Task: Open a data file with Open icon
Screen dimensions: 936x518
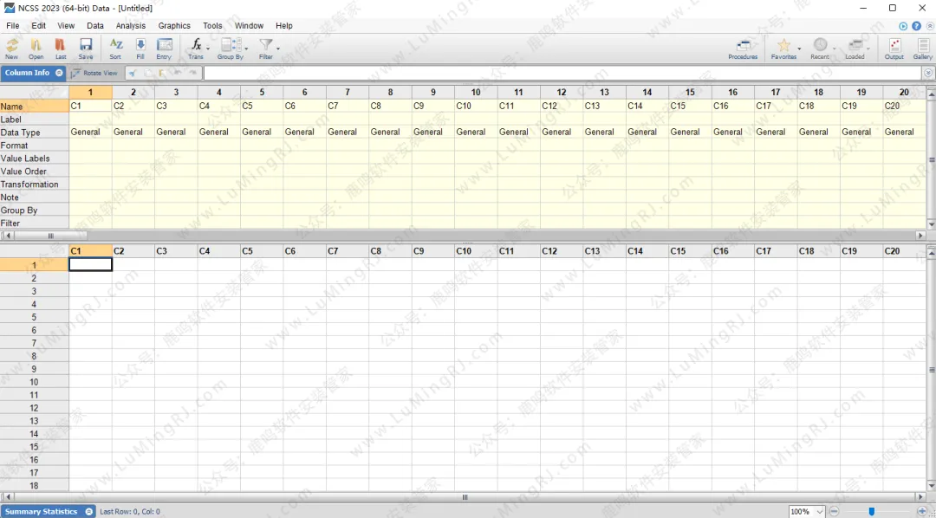Action: click(x=36, y=46)
